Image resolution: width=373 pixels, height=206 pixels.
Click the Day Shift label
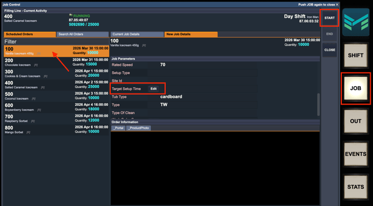295,16
